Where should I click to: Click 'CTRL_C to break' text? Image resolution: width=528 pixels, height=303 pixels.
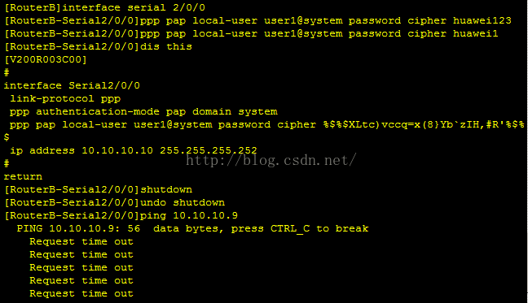[x=319, y=228]
